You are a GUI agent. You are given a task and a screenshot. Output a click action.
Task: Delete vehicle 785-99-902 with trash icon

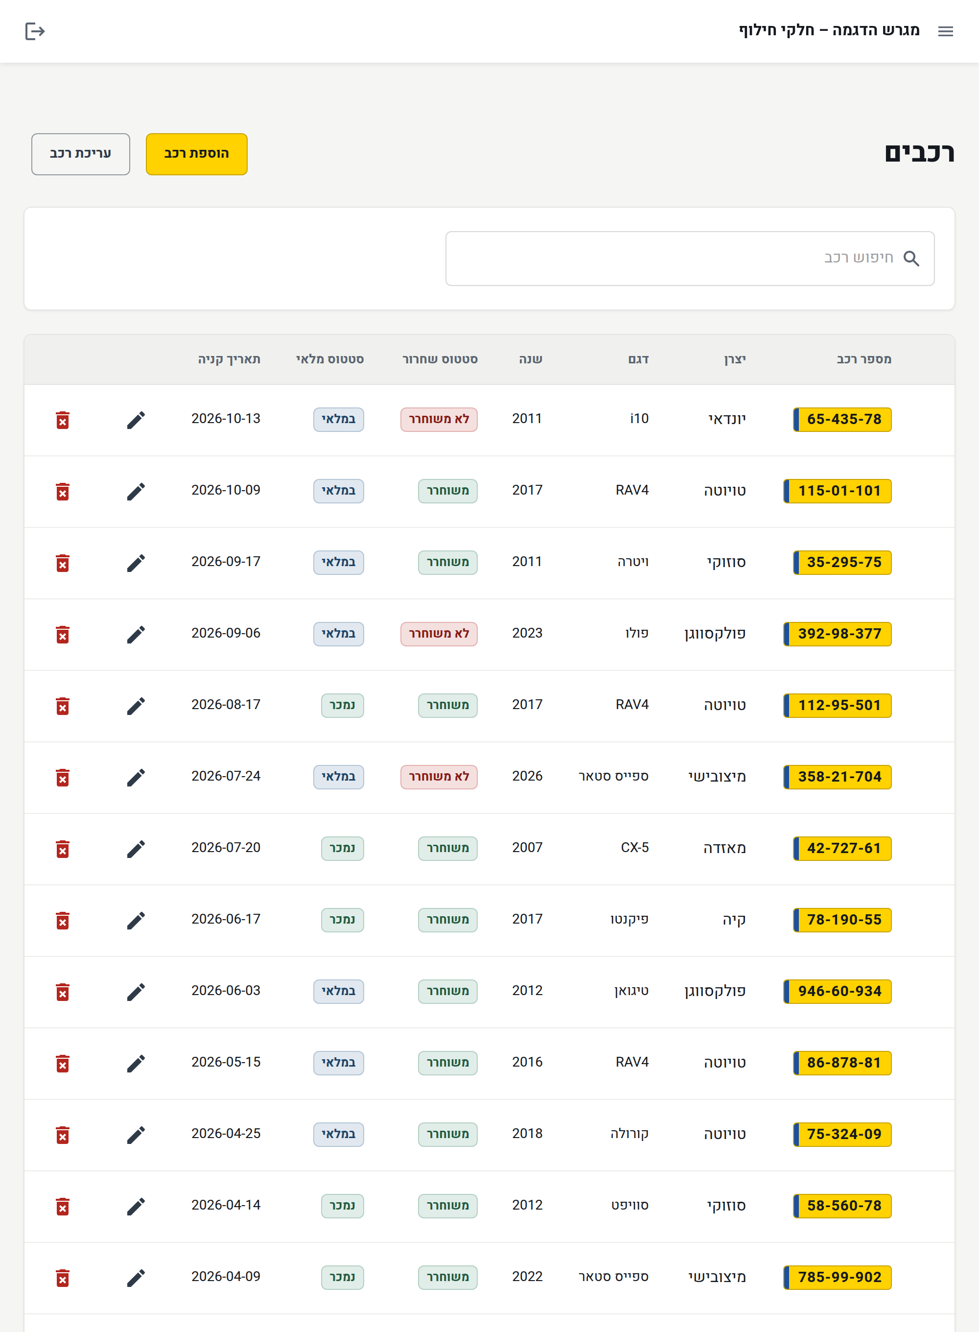pos(63,1278)
